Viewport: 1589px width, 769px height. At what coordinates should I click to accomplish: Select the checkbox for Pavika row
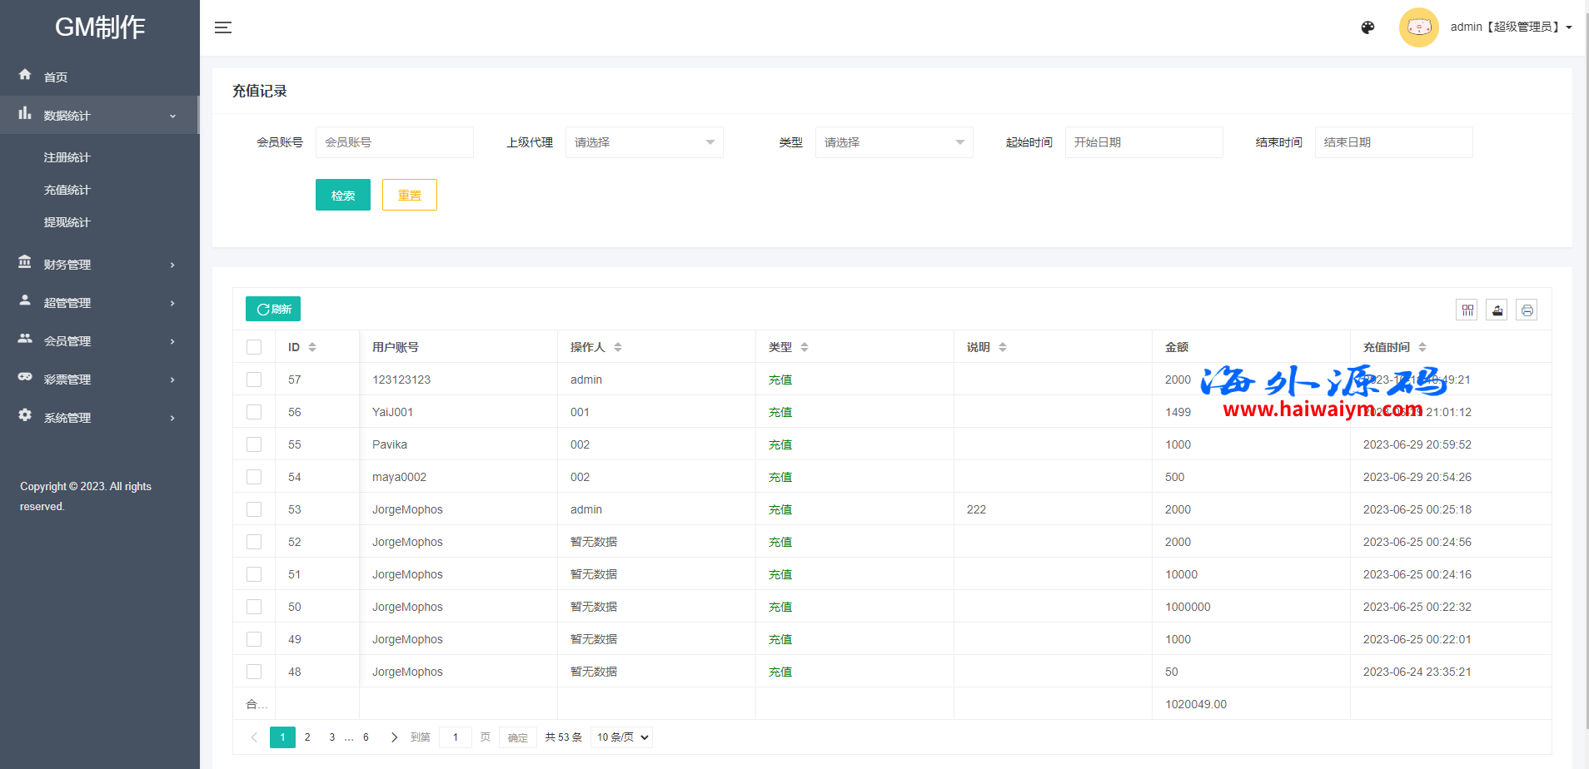click(254, 444)
